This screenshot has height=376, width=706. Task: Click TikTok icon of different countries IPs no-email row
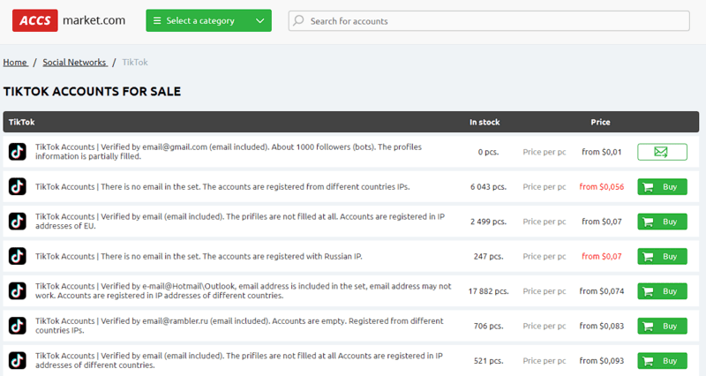[18, 186]
